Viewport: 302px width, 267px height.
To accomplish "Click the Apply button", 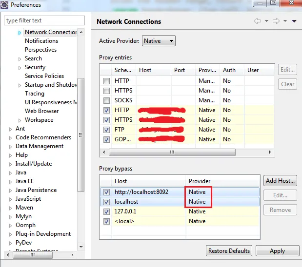I will coord(277,251).
